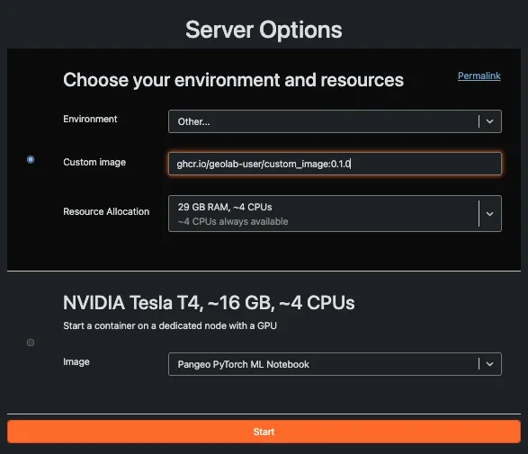Click 'Start a container on a dedicated node' text

(x=170, y=325)
